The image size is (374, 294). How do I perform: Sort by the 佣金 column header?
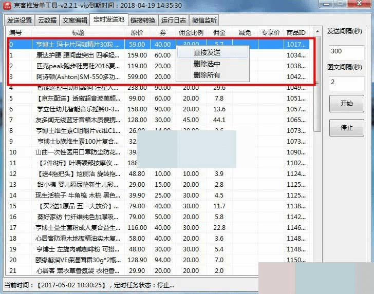tap(219, 32)
